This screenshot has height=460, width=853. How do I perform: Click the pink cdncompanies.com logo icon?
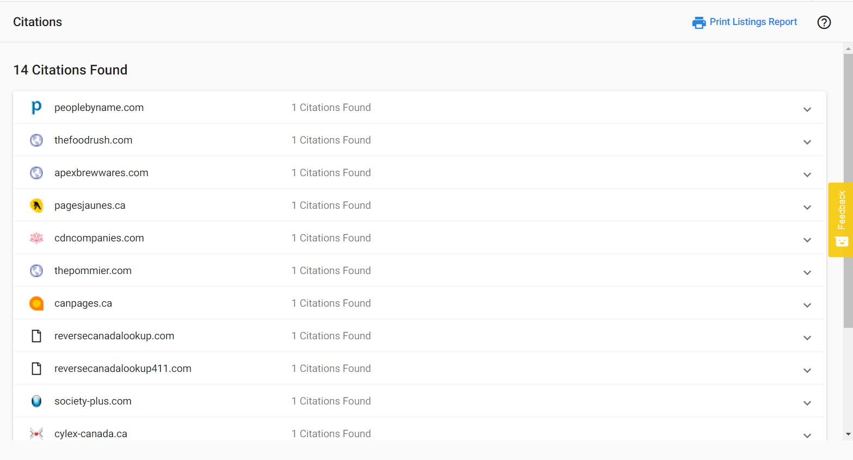point(36,238)
